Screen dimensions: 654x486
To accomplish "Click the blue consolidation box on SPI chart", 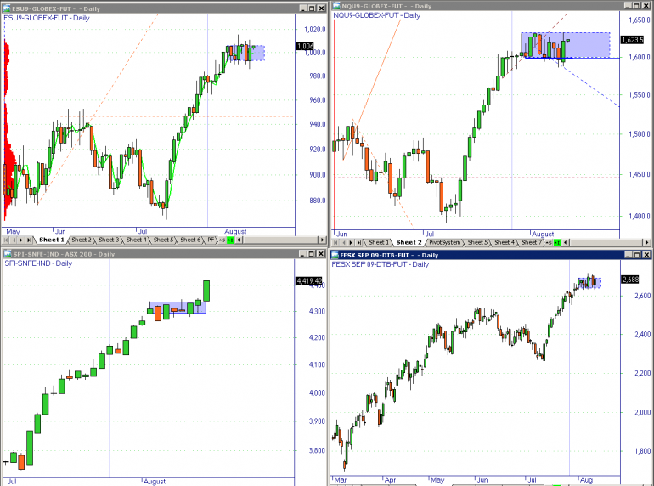I will (x=178, y=308).
